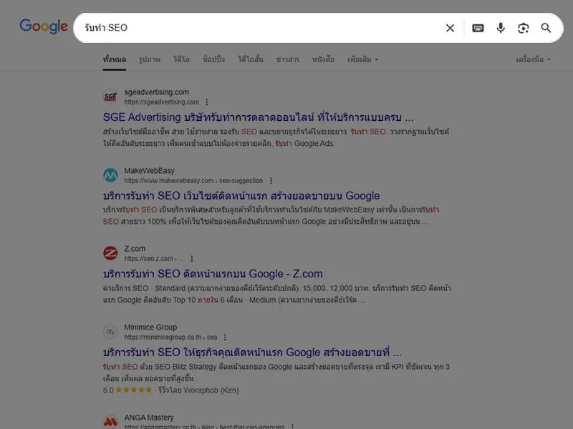Open more options for MakeWebEasy result
Screen dimensions: 573x429
click(271, 181)
